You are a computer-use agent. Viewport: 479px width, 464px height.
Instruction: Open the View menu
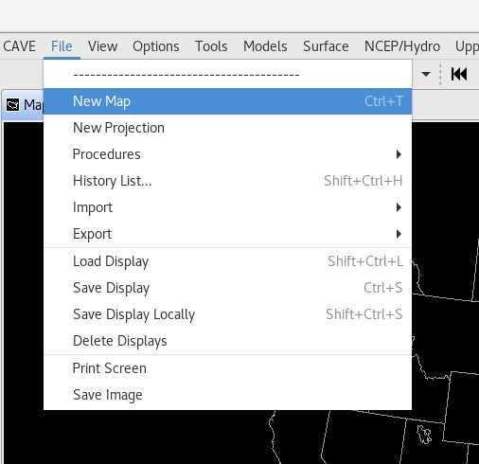102,46
